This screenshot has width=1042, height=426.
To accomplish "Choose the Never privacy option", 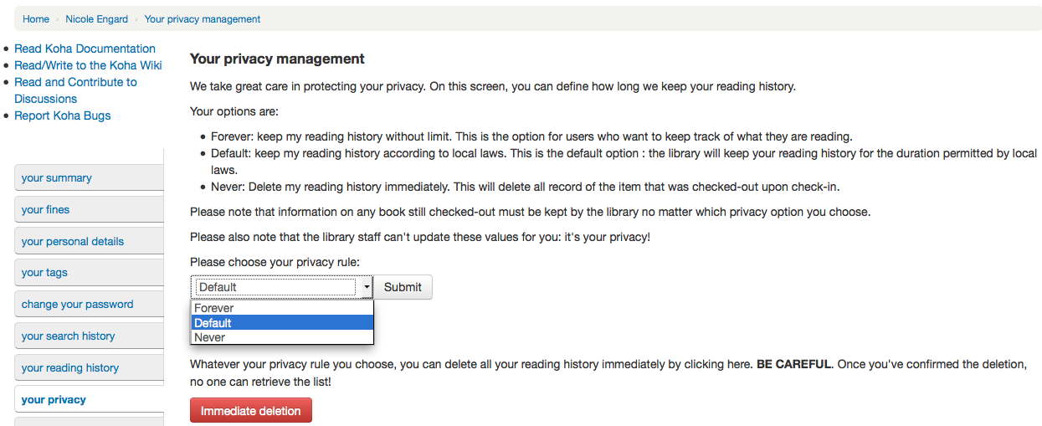I will point(209,337).
